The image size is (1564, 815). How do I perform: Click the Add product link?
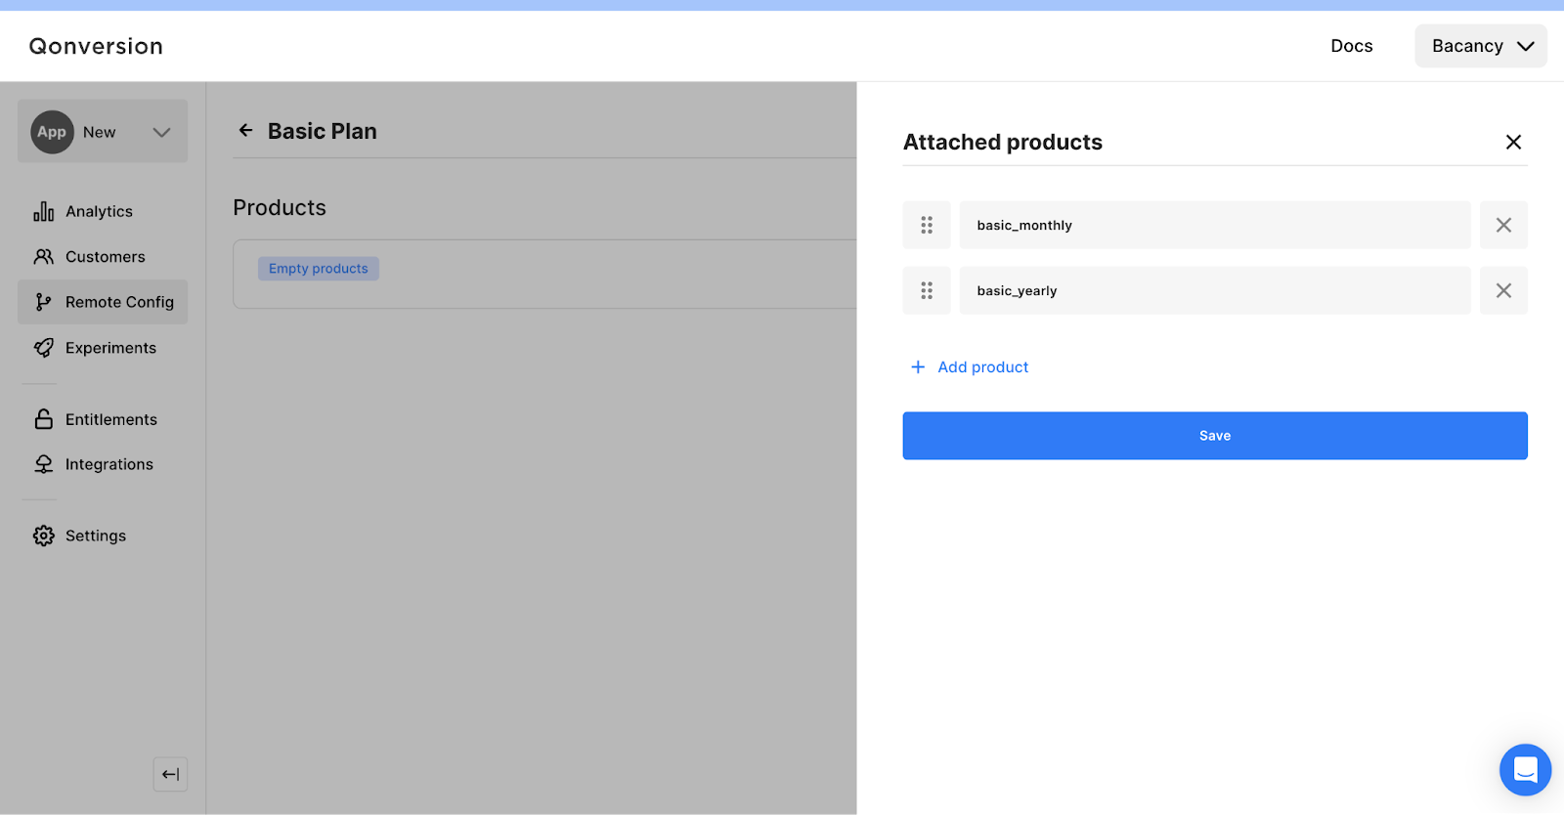tap(982, 366)
